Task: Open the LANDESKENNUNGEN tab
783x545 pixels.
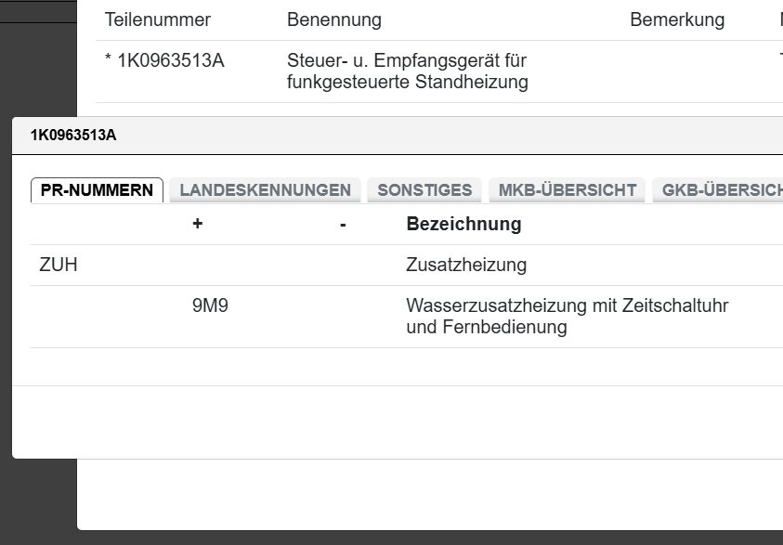Action: click(x=264, y=189)
